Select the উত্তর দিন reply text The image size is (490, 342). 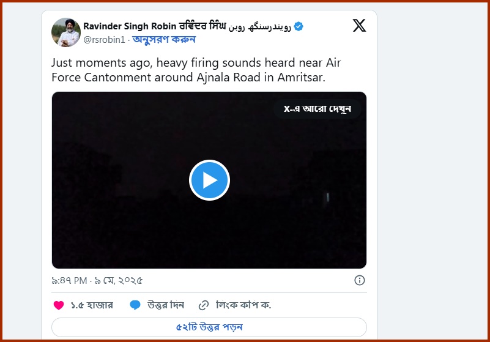(166, 305)
